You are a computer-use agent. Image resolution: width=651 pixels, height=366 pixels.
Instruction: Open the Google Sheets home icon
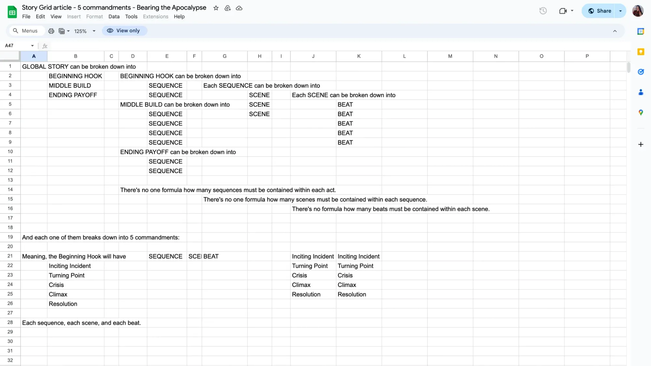click(x=12, y=11)
